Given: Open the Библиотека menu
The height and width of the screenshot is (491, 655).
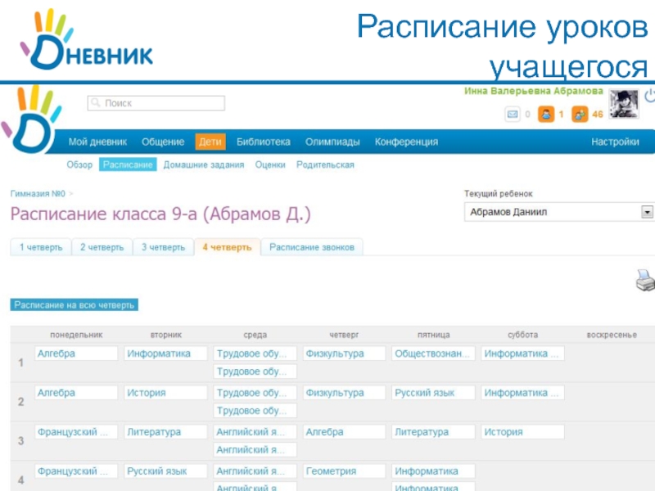Looking at the screenshot, I should (x=264, y=142).
